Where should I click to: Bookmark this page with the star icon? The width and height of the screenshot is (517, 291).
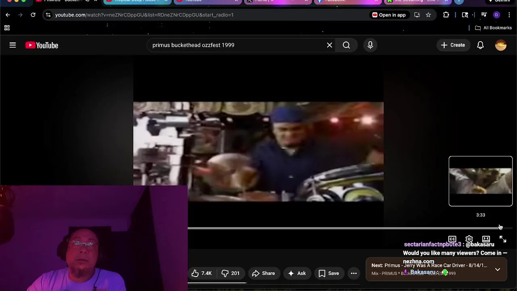click(x=428, y=15)
